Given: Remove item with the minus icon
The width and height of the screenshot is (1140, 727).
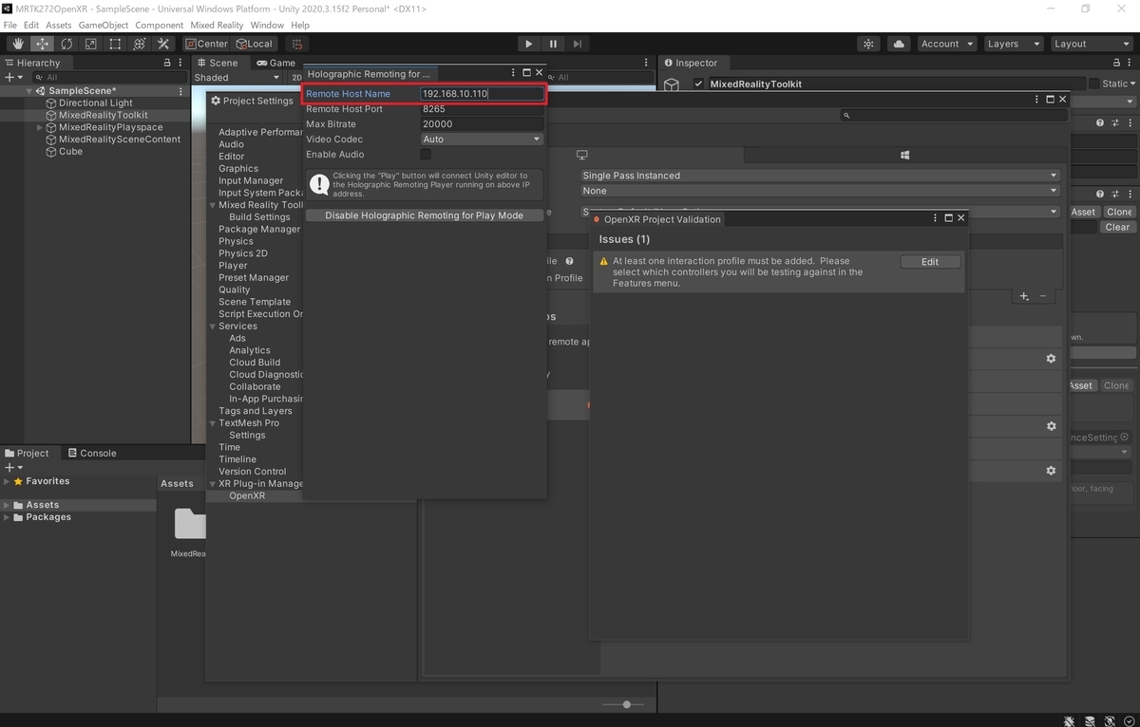Looking at the screenshot, I should point(1042,296).
